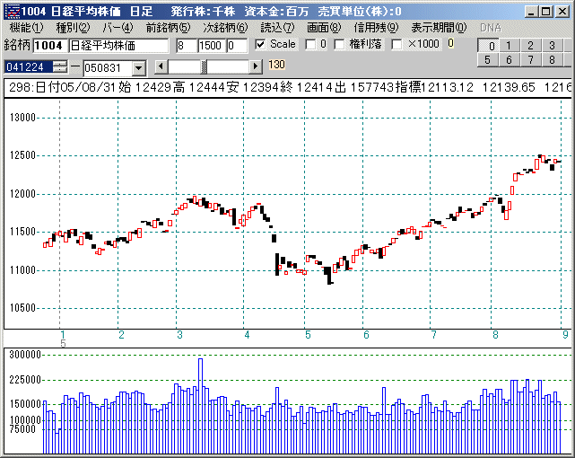Click the application icon in title bar
This screenshot has height=458, width=575.
[13, 12]
